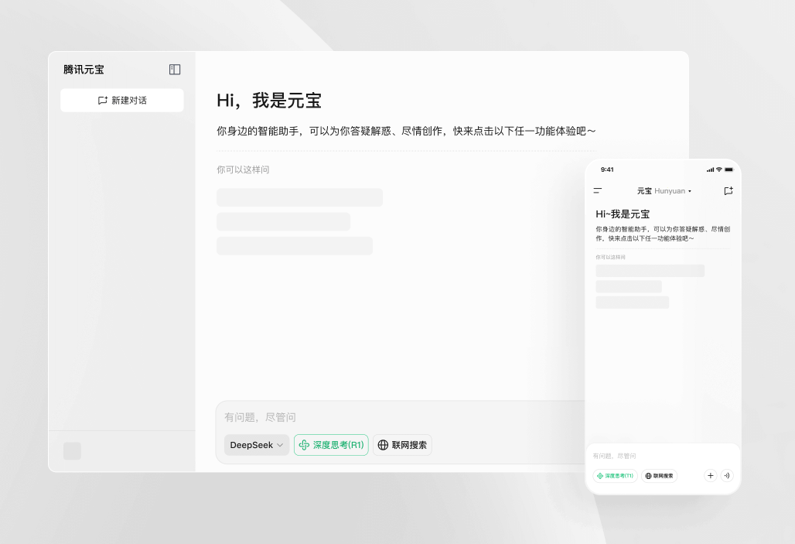Tap the voice input icon on phone

[x=727, y=475]
